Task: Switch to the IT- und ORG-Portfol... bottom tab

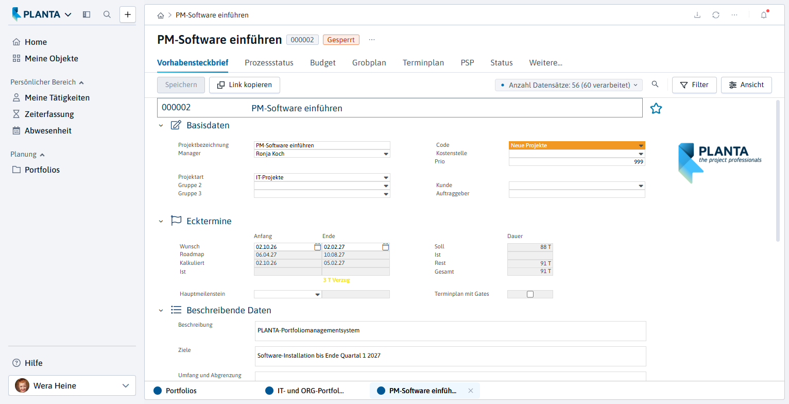Action: tap(305, 391)
